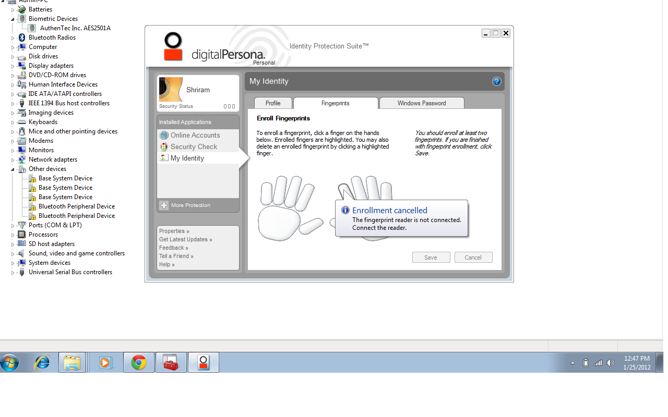Screen dimensions: 668x417
Task: Collapse the Biometric Devices node
Action: coord(13,19)
